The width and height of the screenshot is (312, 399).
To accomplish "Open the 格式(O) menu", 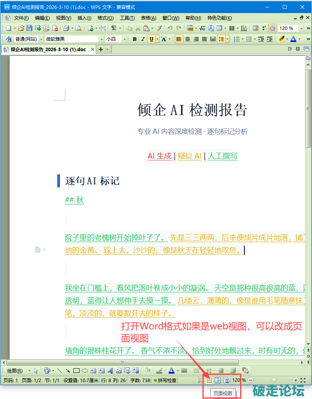I will coord(105,18).
